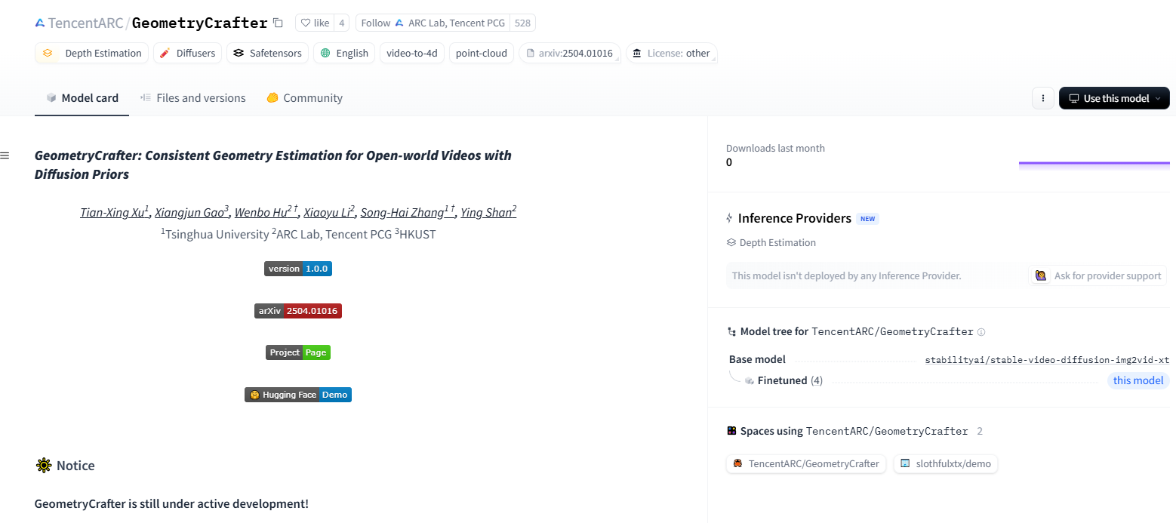1176x523 pixels.
Task: Open the arxiv:2504.01016 tag
Action: point(570,53)
